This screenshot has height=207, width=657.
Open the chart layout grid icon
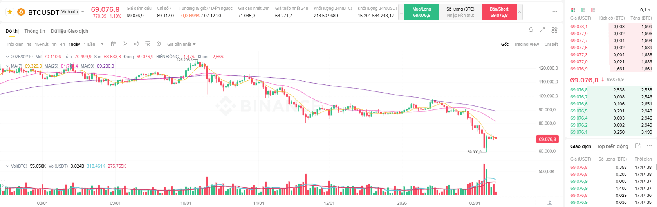554,30
